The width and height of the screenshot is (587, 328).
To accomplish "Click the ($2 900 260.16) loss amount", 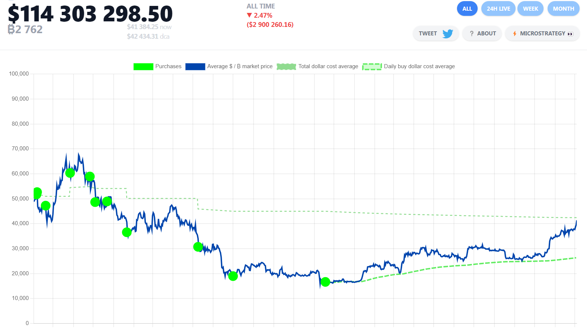I will pyautogui.click(x=270, y=25).
